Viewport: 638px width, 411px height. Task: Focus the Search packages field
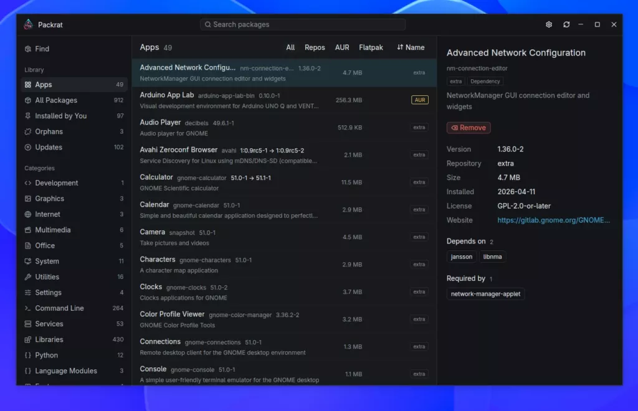pos(303,24)
